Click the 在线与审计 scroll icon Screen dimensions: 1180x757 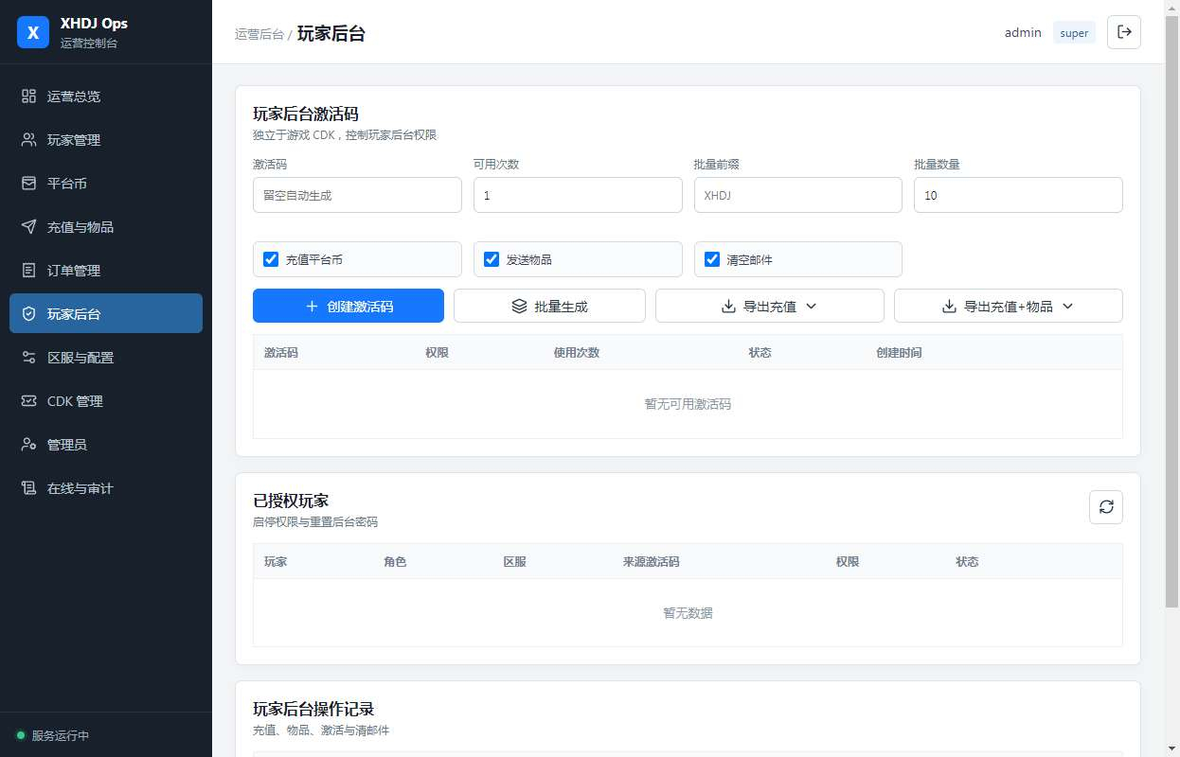(28, 488)
